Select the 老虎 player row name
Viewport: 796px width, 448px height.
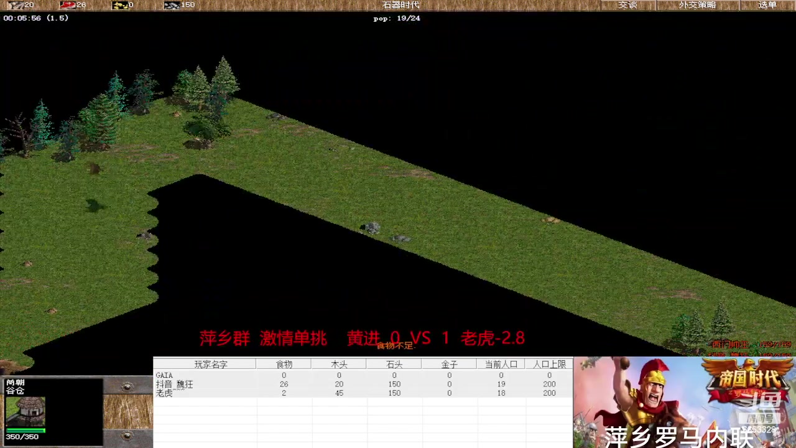pyautogui.click(x=164, y=393)
